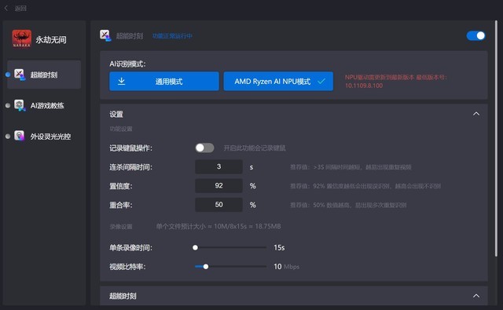The width and height of the screenshot is (503, 310).
Task: Click the 功能设置 subsection label
Action: 121,129
